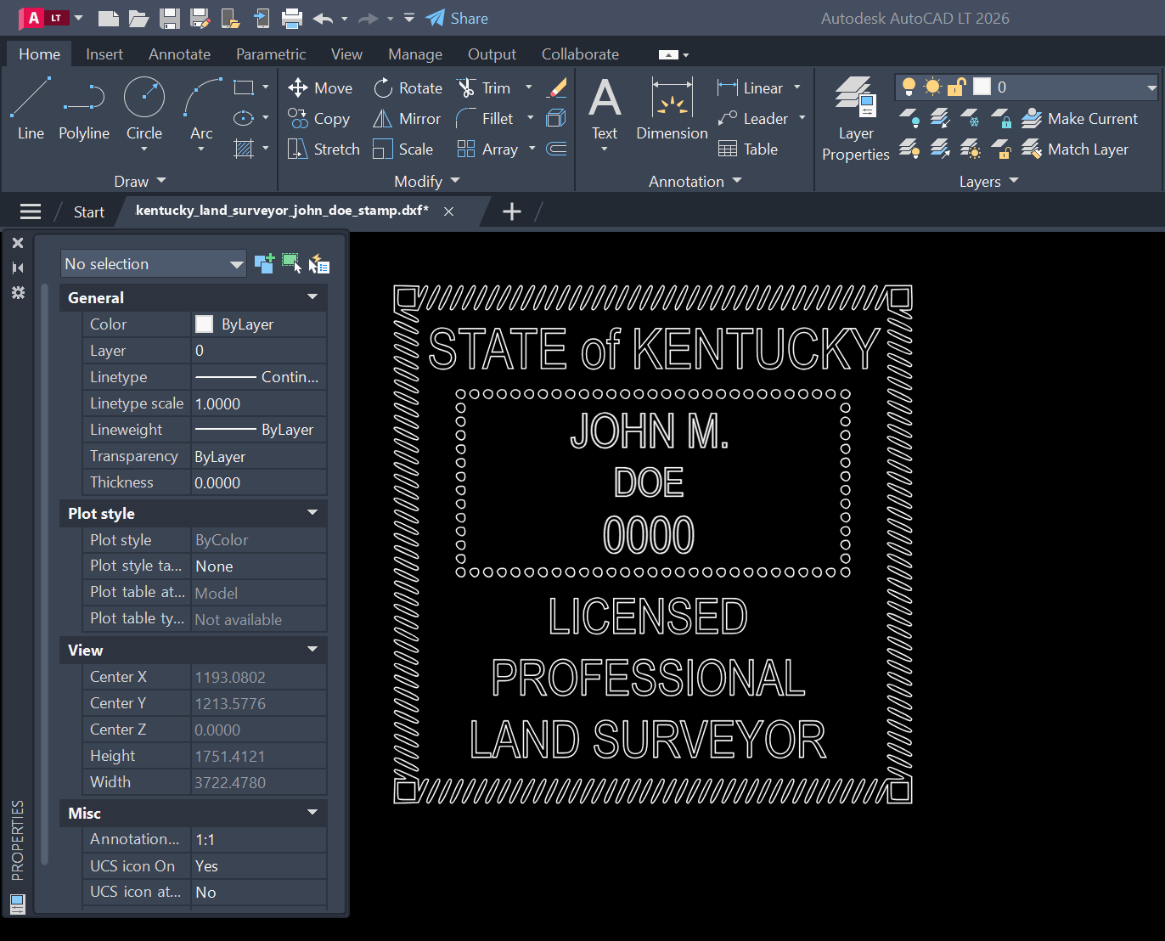
Task: Toggle auto-hide on Properties palette
Action: (x=18, y=268)
